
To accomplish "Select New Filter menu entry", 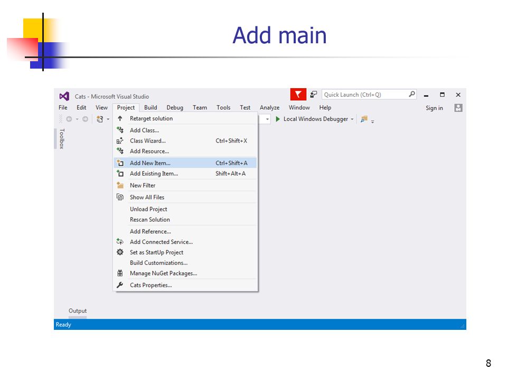I will coord(185,185).
